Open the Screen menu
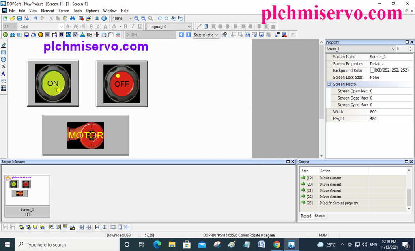The image size is (415, 251). [x=64, y=11]
